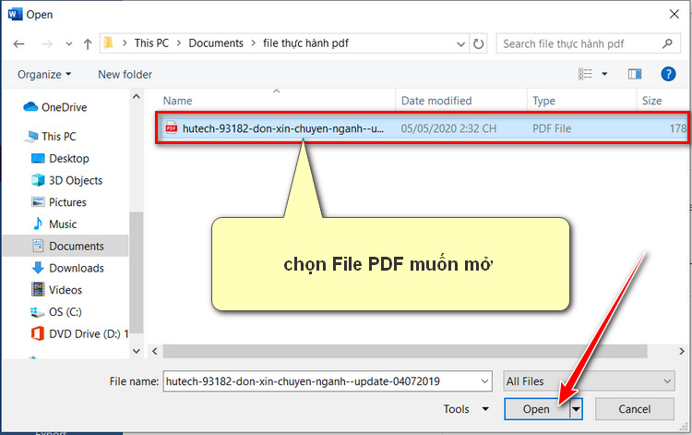Open Pictures in the sidebar
692x435 pixels.
67,202
